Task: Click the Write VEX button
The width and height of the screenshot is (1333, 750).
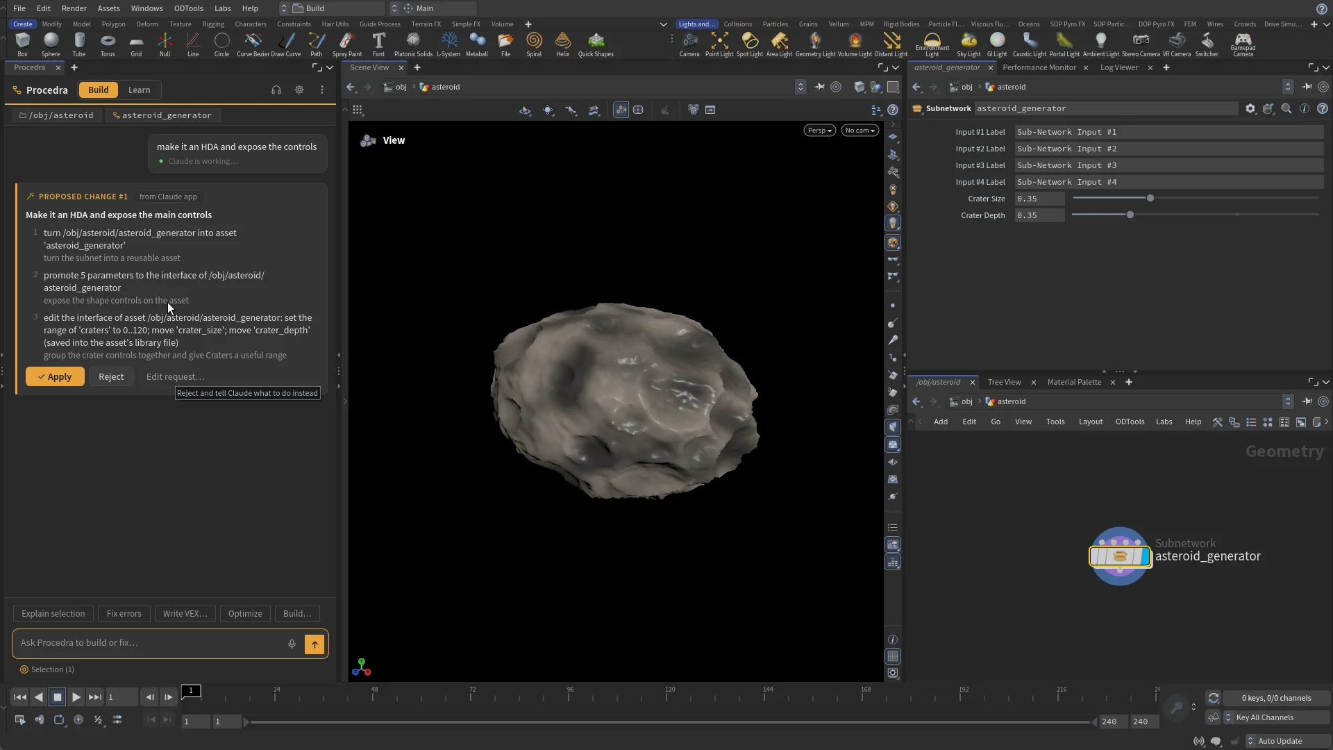Action: [185, 613]
